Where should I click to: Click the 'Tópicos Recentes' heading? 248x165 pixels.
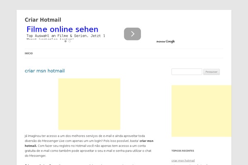[x=183, y=151]
